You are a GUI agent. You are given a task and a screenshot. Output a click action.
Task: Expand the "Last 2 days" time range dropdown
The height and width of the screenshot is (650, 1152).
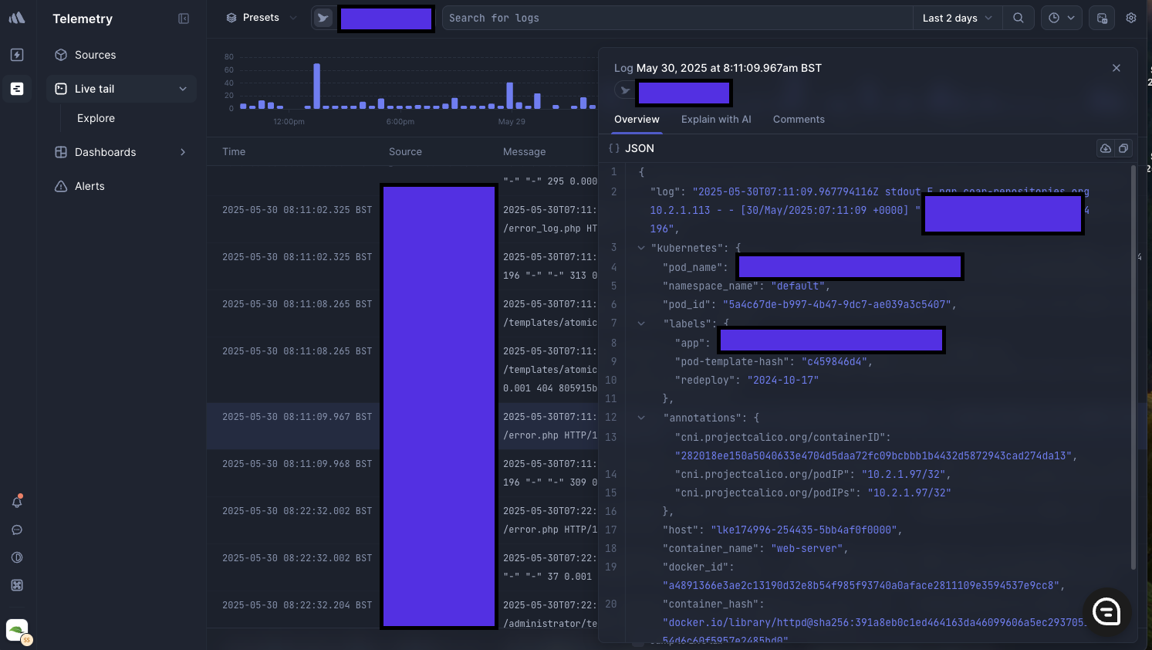point(957,17)
